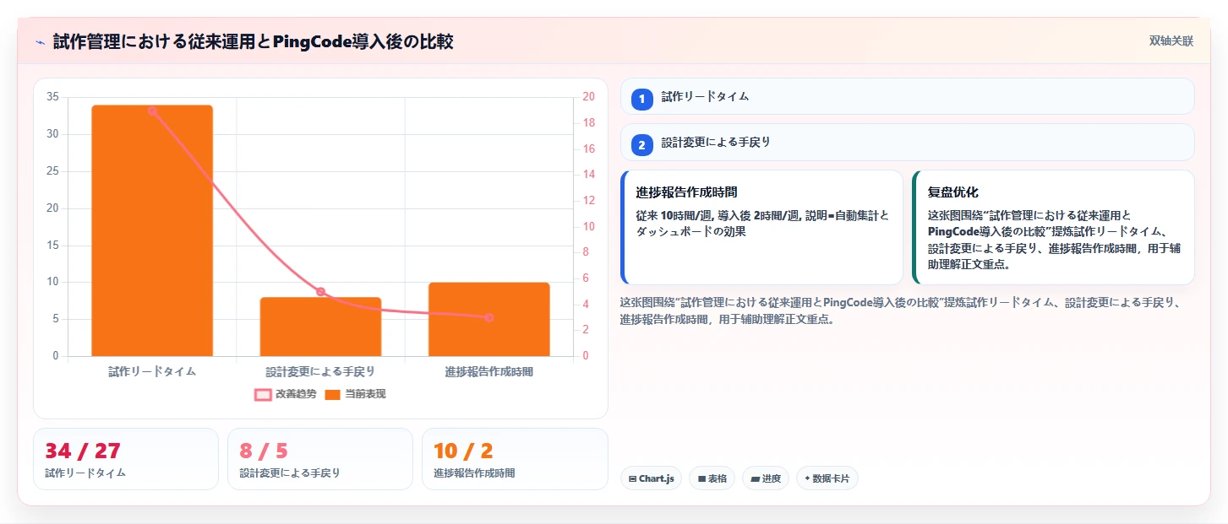The height and width of the screenshot is (524, 1228).
Task: Click the 進捗報告作成時間 orange bar
Action: [489, 319]
